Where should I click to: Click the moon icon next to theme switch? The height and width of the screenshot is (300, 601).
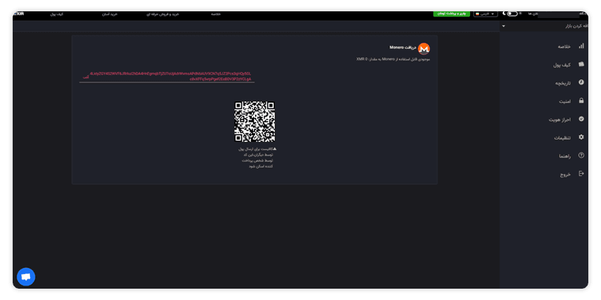(504, 14)
